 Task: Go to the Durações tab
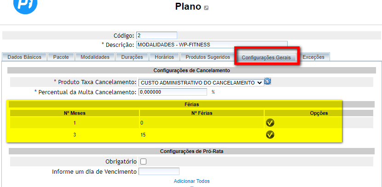[x=132, y=57]
